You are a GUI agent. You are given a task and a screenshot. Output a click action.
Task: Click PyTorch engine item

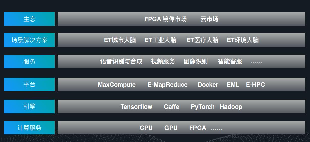pos(203,107)
